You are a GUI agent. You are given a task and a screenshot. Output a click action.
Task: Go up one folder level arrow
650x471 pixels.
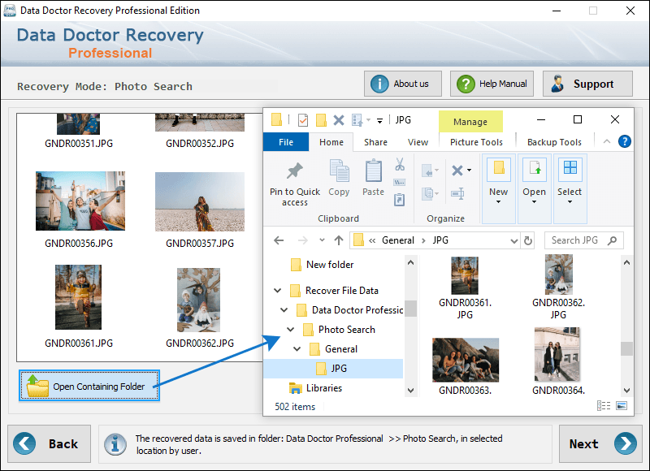(339, 240)
